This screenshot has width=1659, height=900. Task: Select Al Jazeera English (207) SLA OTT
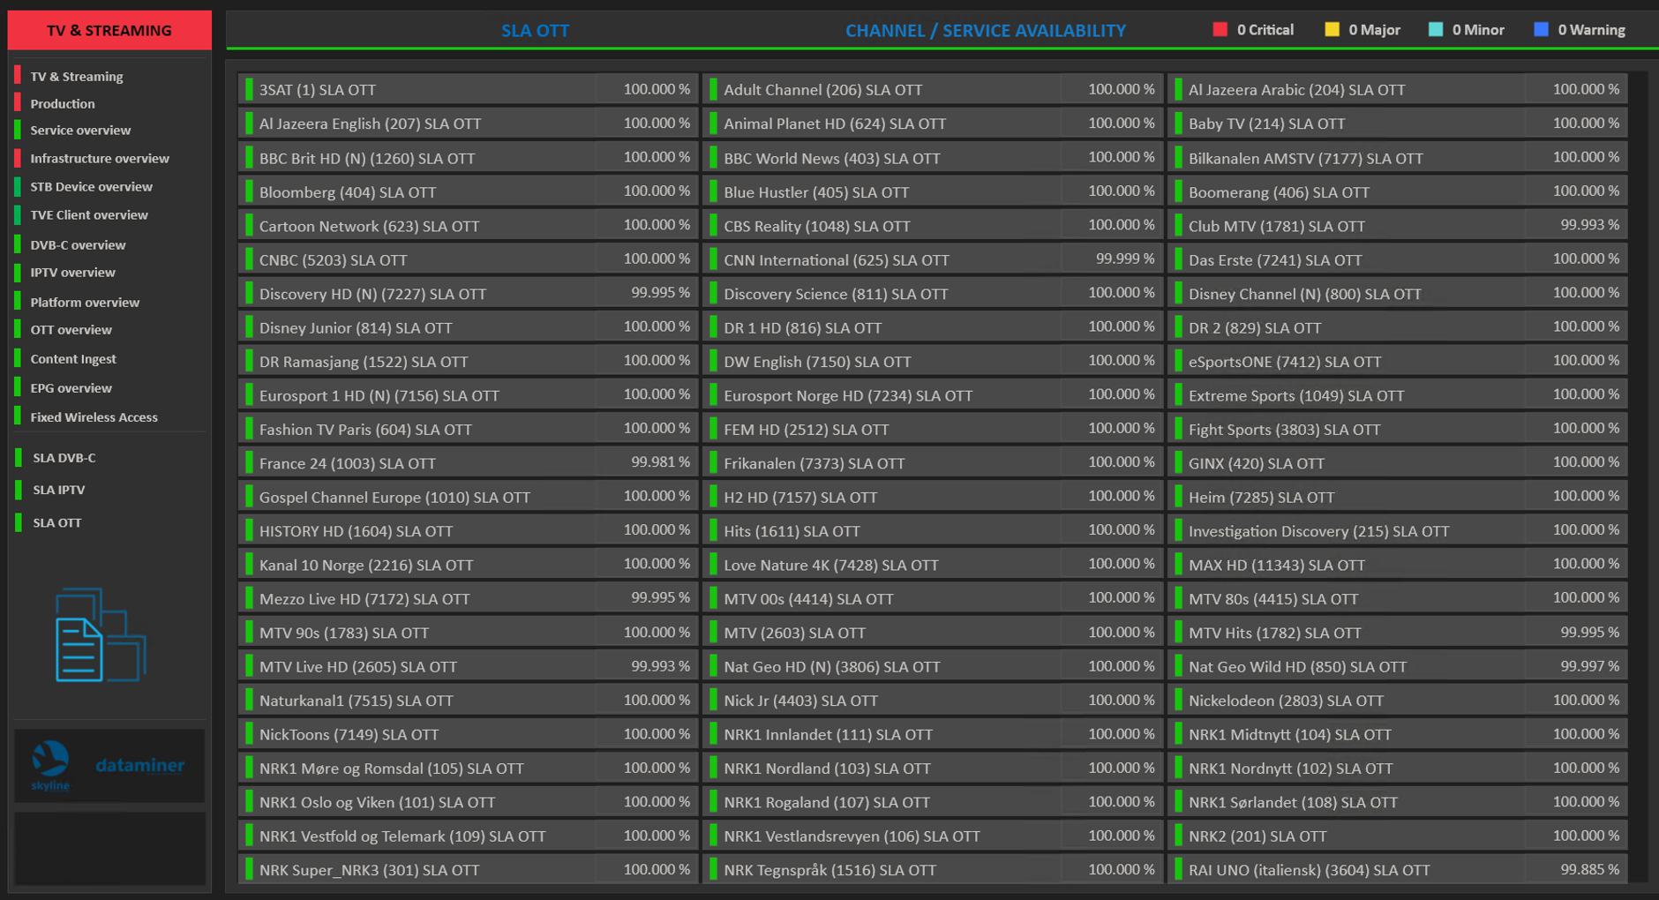[468, 124]
